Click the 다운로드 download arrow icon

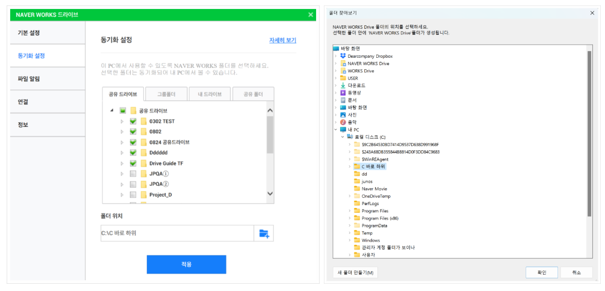343,85
